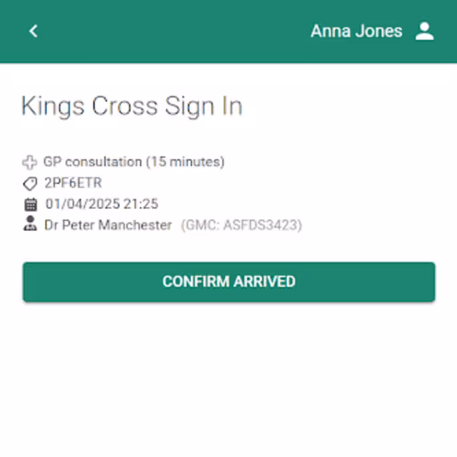Click the back arrow icon

(34, 31)
